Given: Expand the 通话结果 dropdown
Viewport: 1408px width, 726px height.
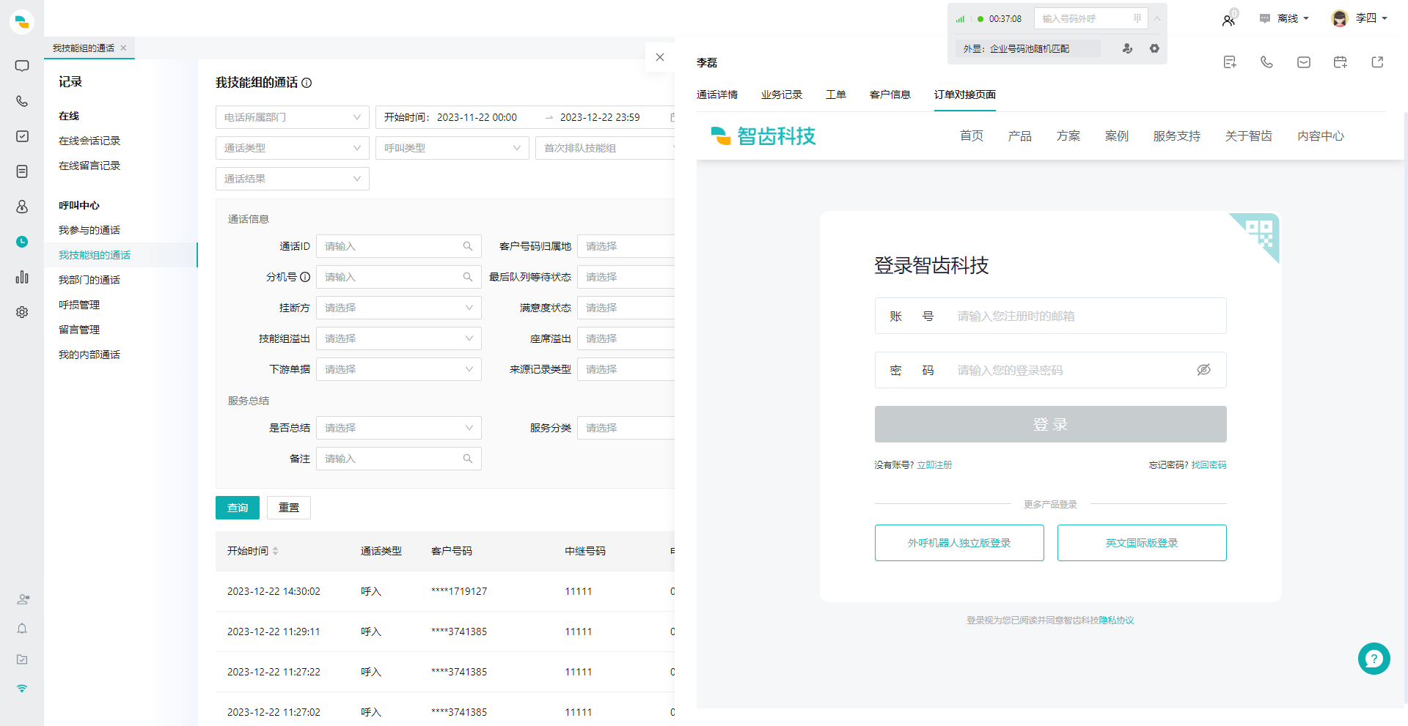Looking at the screenshot, I should (293, 179).
